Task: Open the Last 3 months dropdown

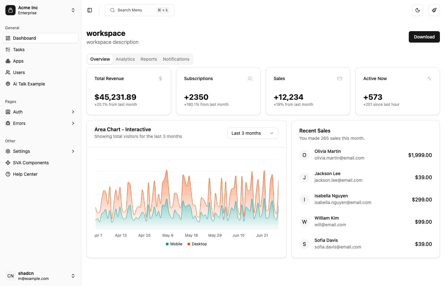Action: [253, 133]
